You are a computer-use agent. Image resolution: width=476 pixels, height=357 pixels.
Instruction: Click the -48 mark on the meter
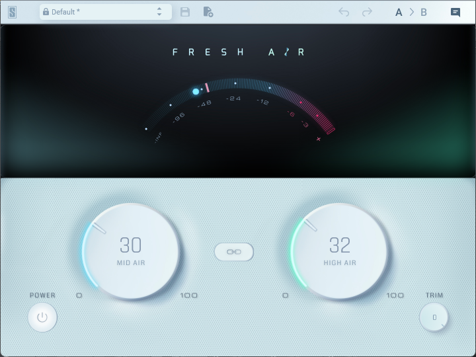click(204, 104)
